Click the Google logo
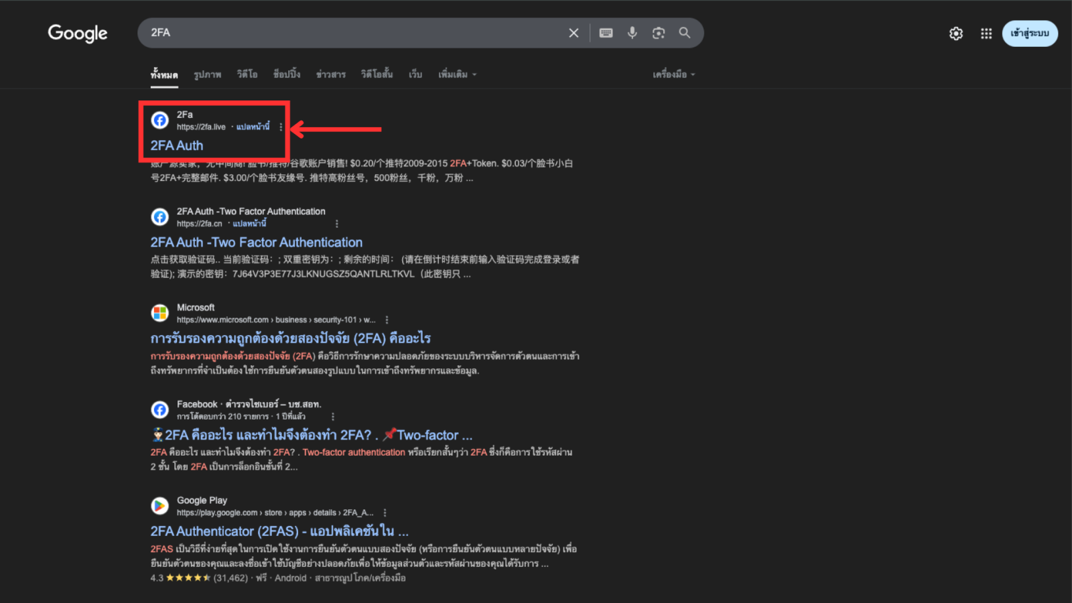Screen dimensions: 1072x603 [78, 33]
